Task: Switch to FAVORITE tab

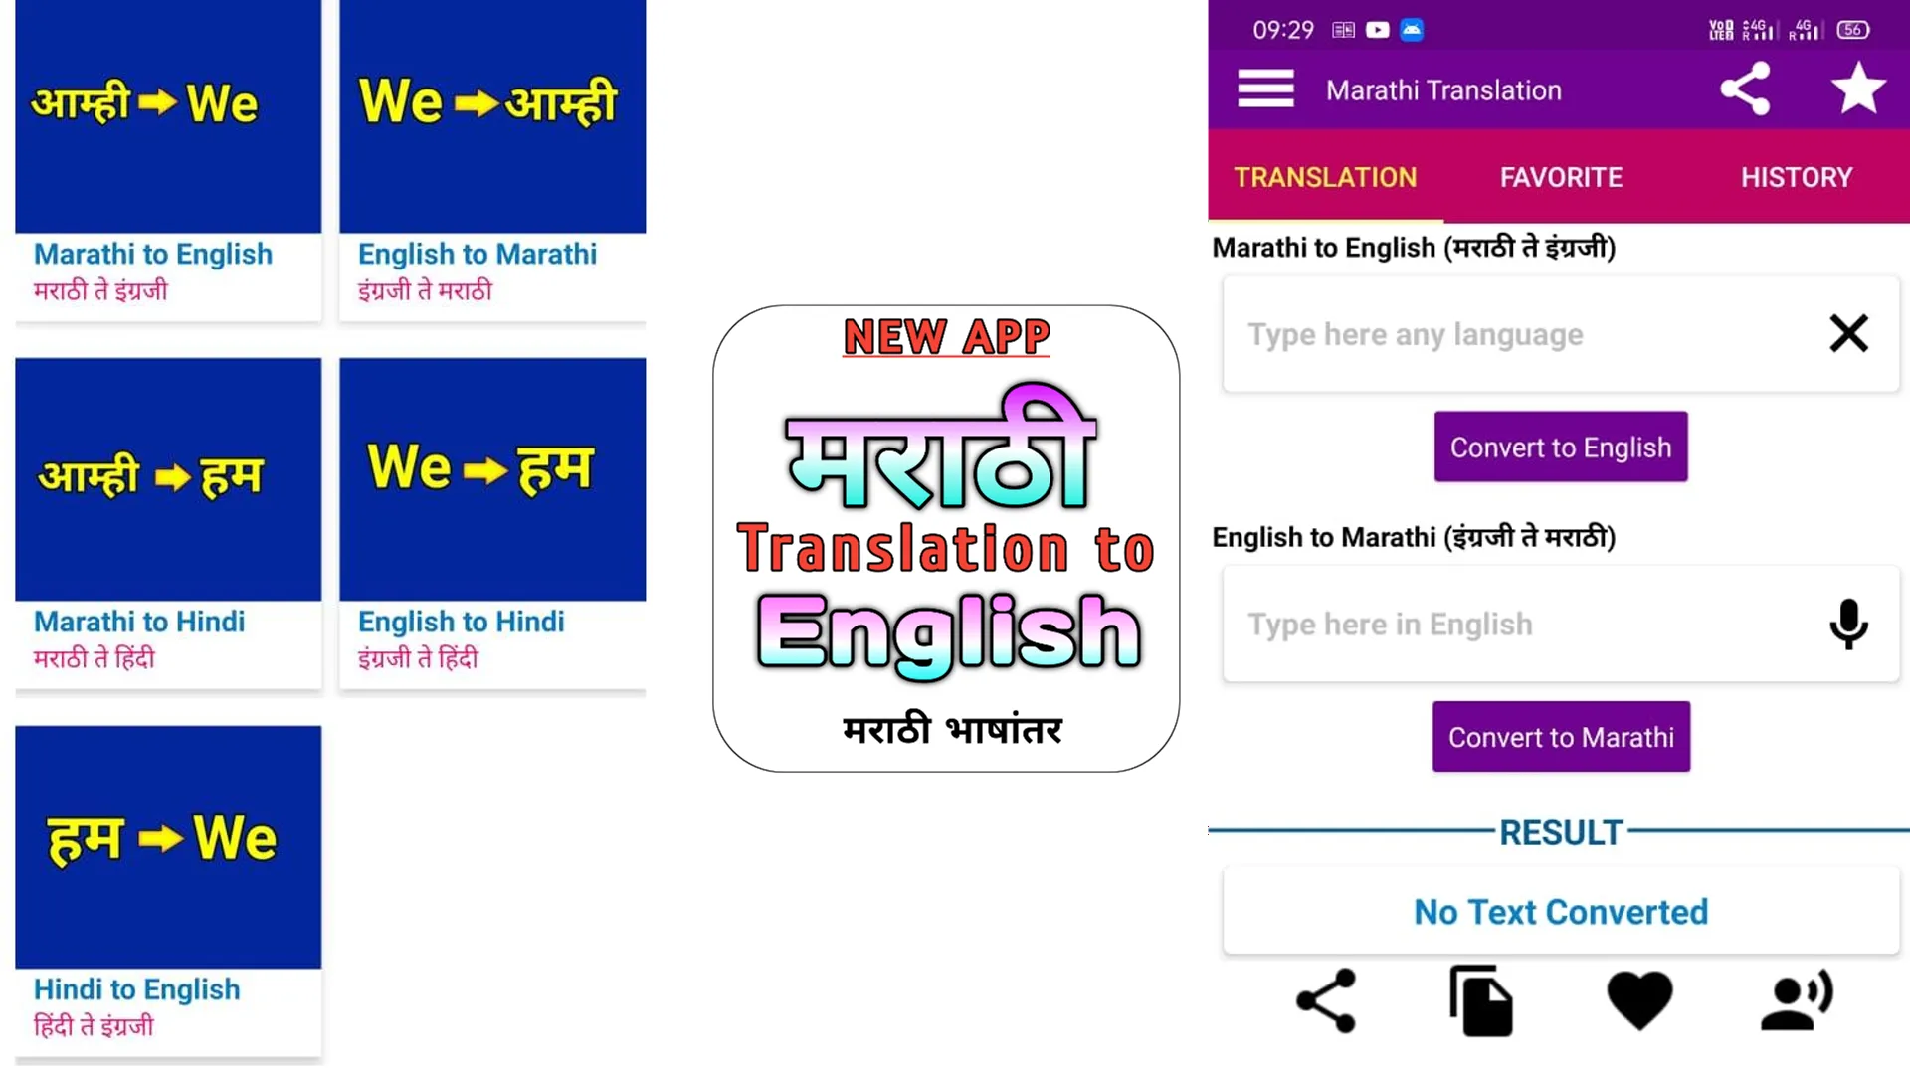Action: [1560, 176]
